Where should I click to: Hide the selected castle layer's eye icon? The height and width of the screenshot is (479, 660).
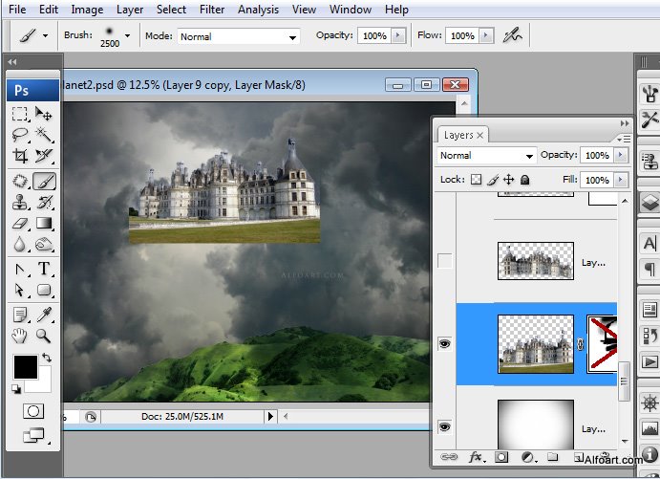(444, 344)
